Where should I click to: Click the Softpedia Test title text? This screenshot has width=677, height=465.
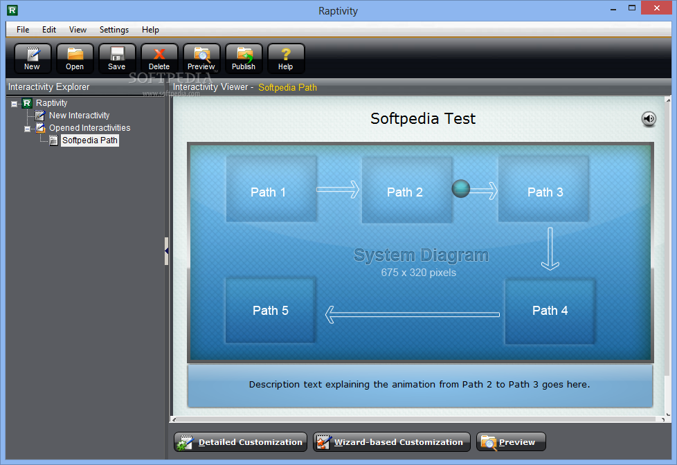(423, 118)
